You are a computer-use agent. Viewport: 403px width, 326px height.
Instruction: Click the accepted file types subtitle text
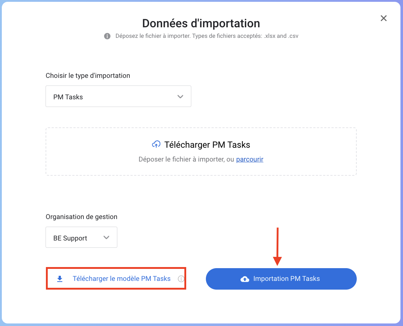tap(207, 36)
